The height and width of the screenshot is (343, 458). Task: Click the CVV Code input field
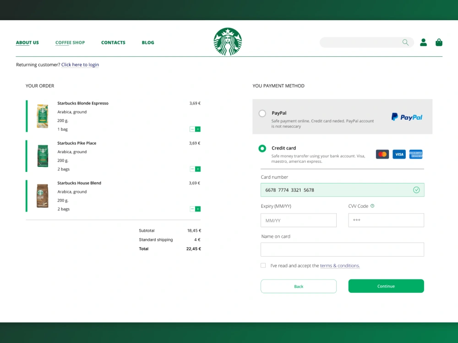tap(386, 220)
